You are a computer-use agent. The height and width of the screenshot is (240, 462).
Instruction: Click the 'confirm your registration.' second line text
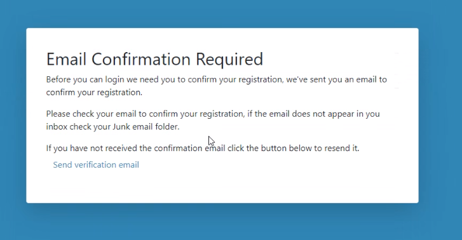pos(94,93)
